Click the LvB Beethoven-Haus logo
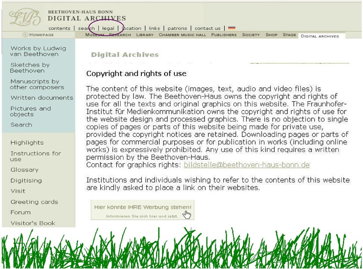363x269 pixels. (x=25, y=17)
